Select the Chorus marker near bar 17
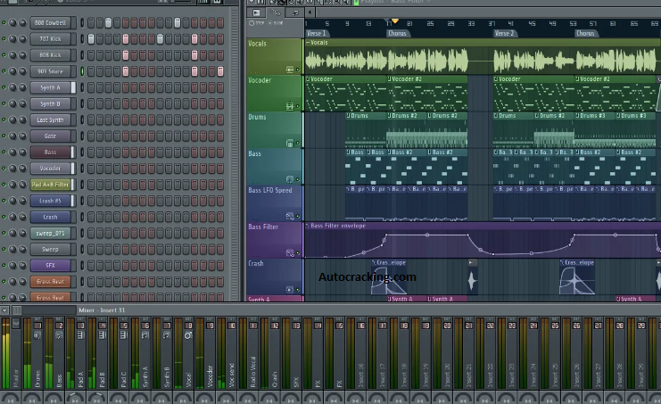 tap(397, 33)
